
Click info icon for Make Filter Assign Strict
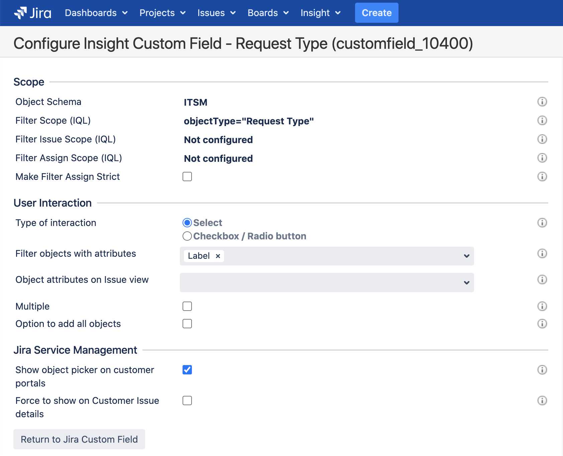point(542,177)
